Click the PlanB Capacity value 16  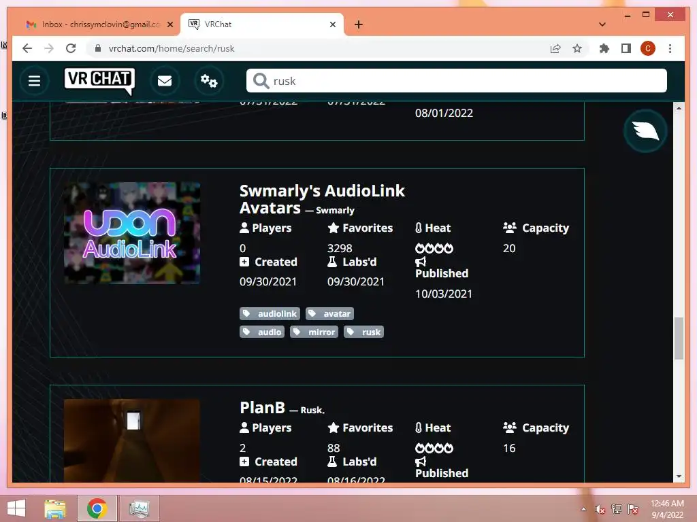tap(509, 448)
